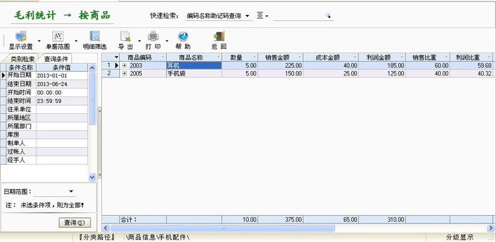Open the 单据范围 document range tool

(x=58, y=40)
